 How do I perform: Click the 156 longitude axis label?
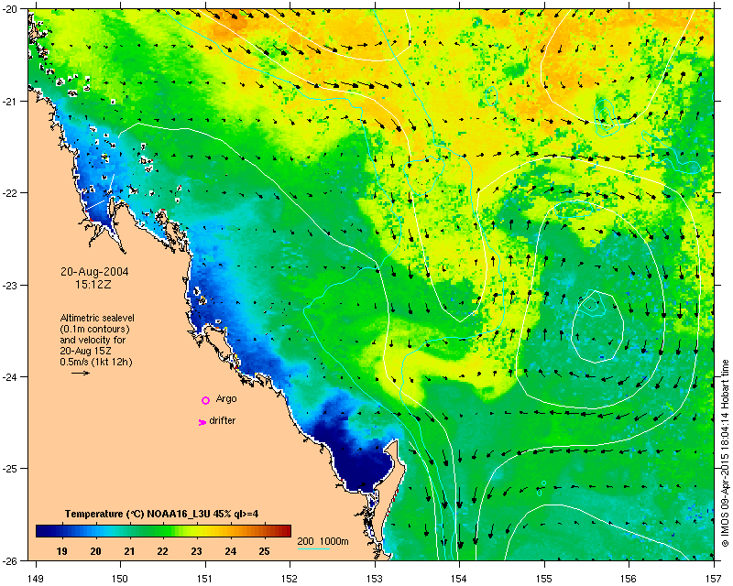pos(629,579)
